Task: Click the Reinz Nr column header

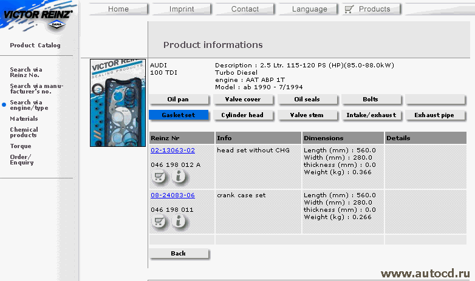Action: (182, 138)
